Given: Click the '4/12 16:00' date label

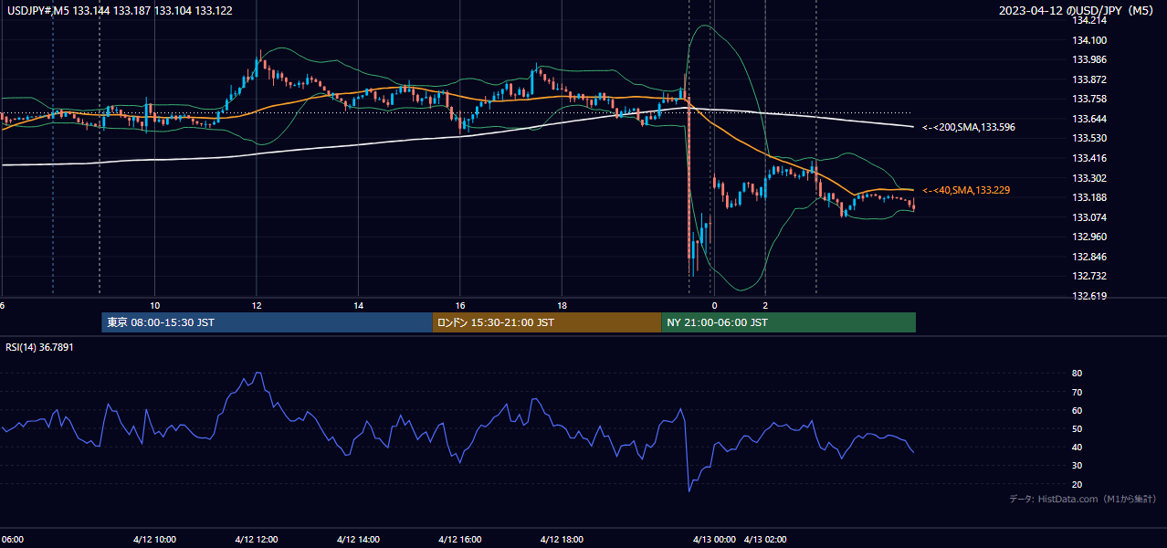Looking at the screenshot, I should click(x=460, y=540).
